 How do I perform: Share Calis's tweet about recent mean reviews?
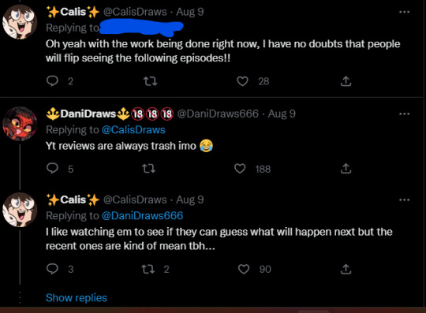346,269
